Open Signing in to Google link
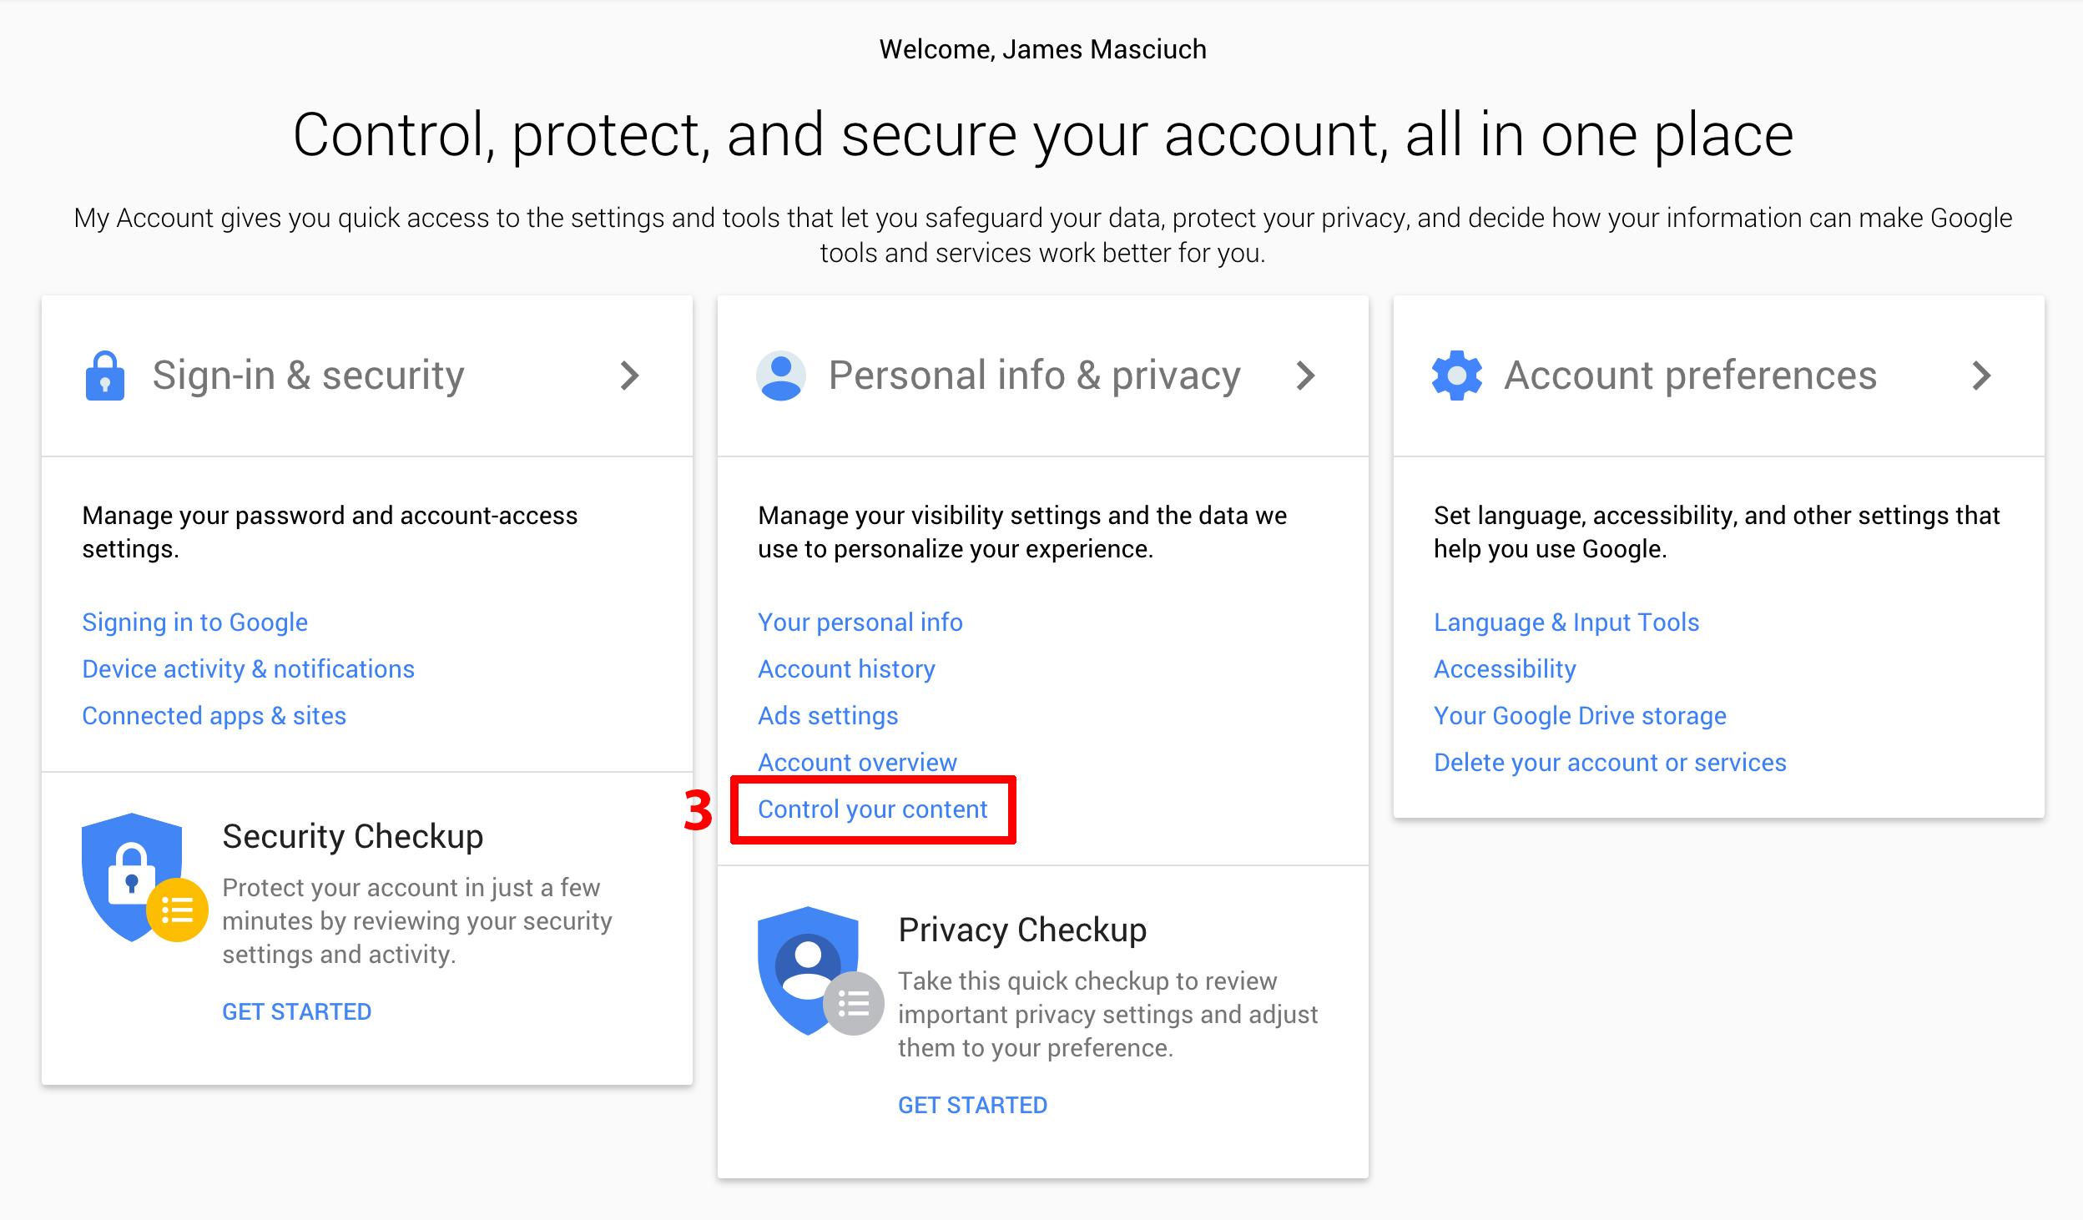Image resolution: width=2083 pixels, height=1220 pixels. pos(194,623)
